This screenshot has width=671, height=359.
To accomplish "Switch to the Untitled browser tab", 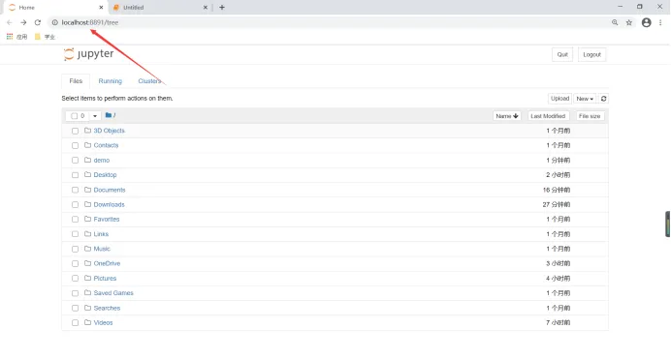I will click(159, 7).
